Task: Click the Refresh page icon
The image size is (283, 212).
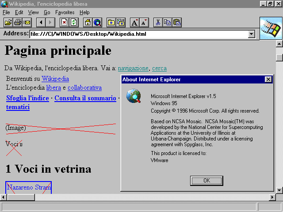Action: (x=73, y=22)
